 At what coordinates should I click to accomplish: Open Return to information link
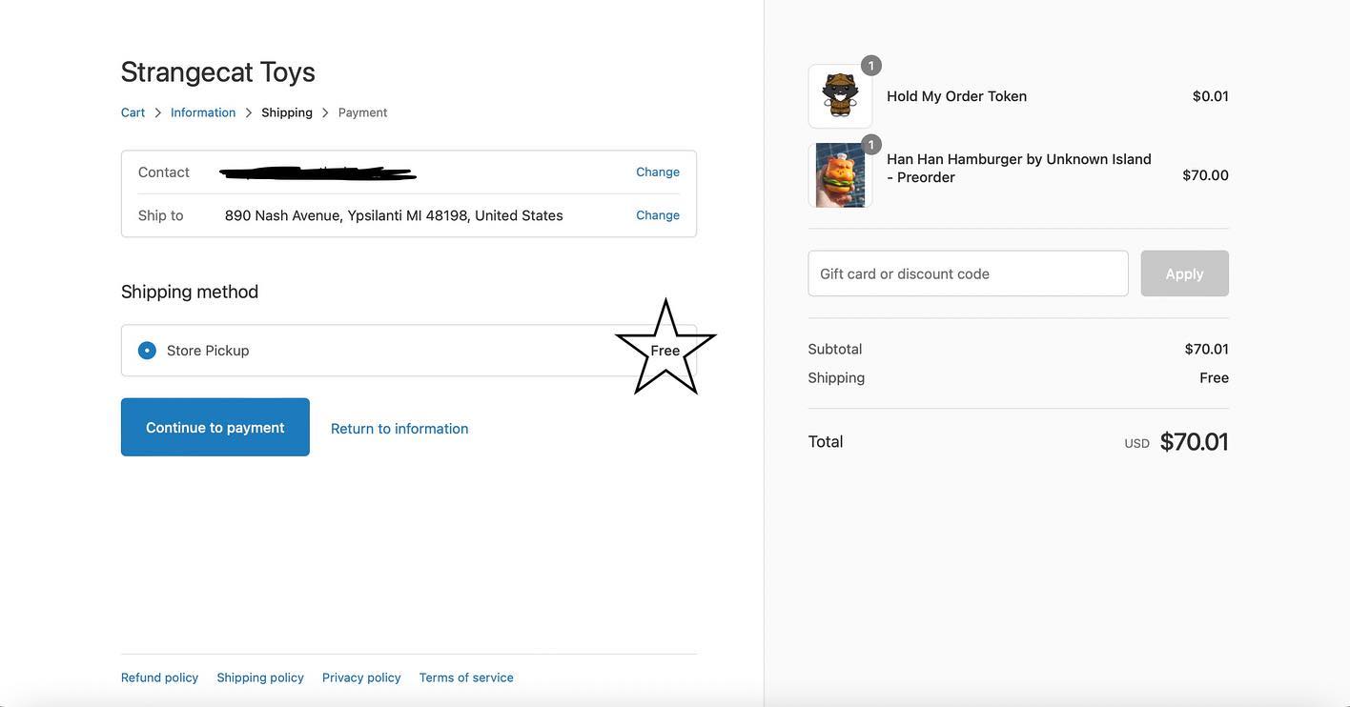[399, 429]
